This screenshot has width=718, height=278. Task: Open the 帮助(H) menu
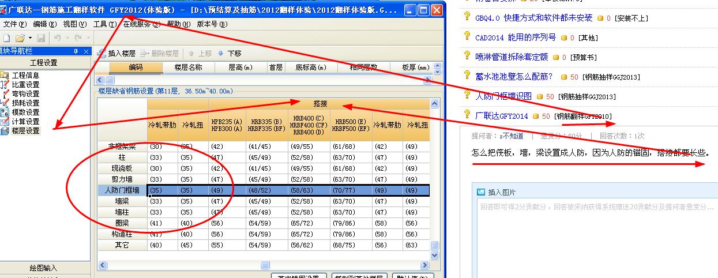pos(178,24)
